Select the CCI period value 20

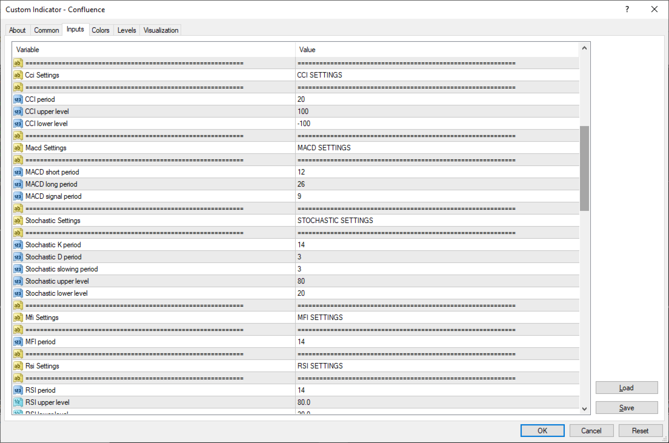pyautogui.click(x=438, y=99)
